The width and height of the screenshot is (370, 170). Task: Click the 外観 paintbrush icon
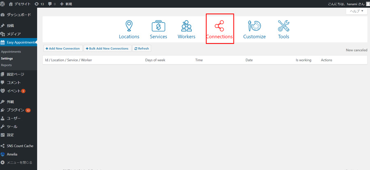[x=2, y=101]
